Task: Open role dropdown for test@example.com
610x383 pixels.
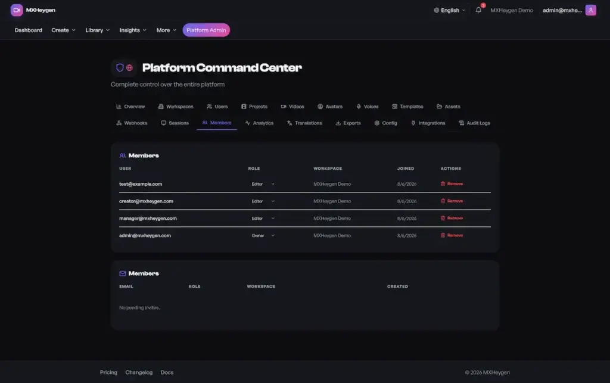Action: 263,184
